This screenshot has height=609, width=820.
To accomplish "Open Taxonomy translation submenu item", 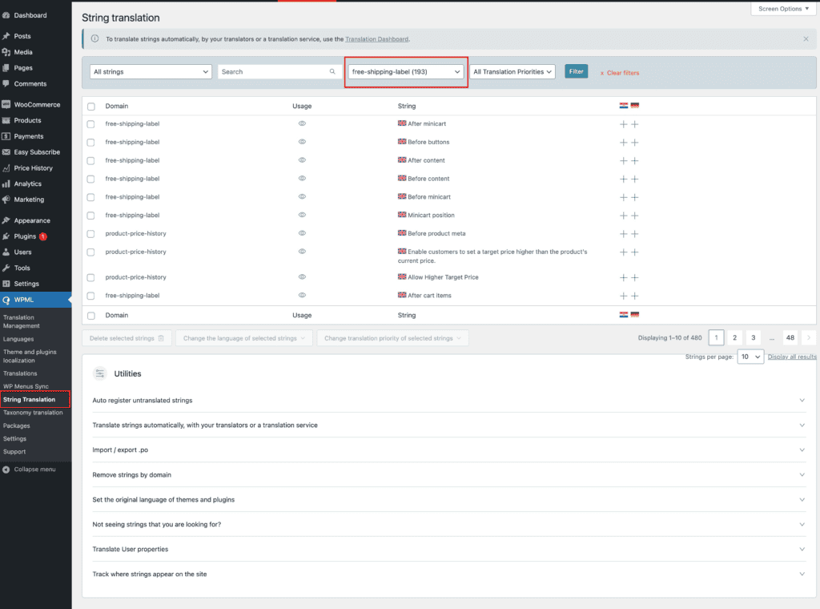I will (x=33, y=413).
